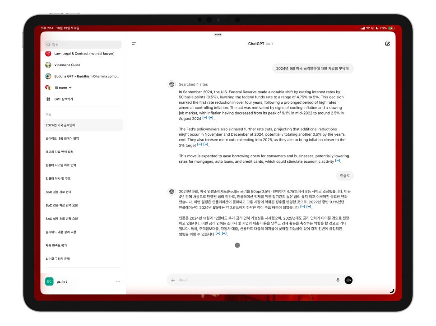Open '최솟값 구하기 문제' chat
This screenshot has width=436, height=326.
[x=58, y=258]
